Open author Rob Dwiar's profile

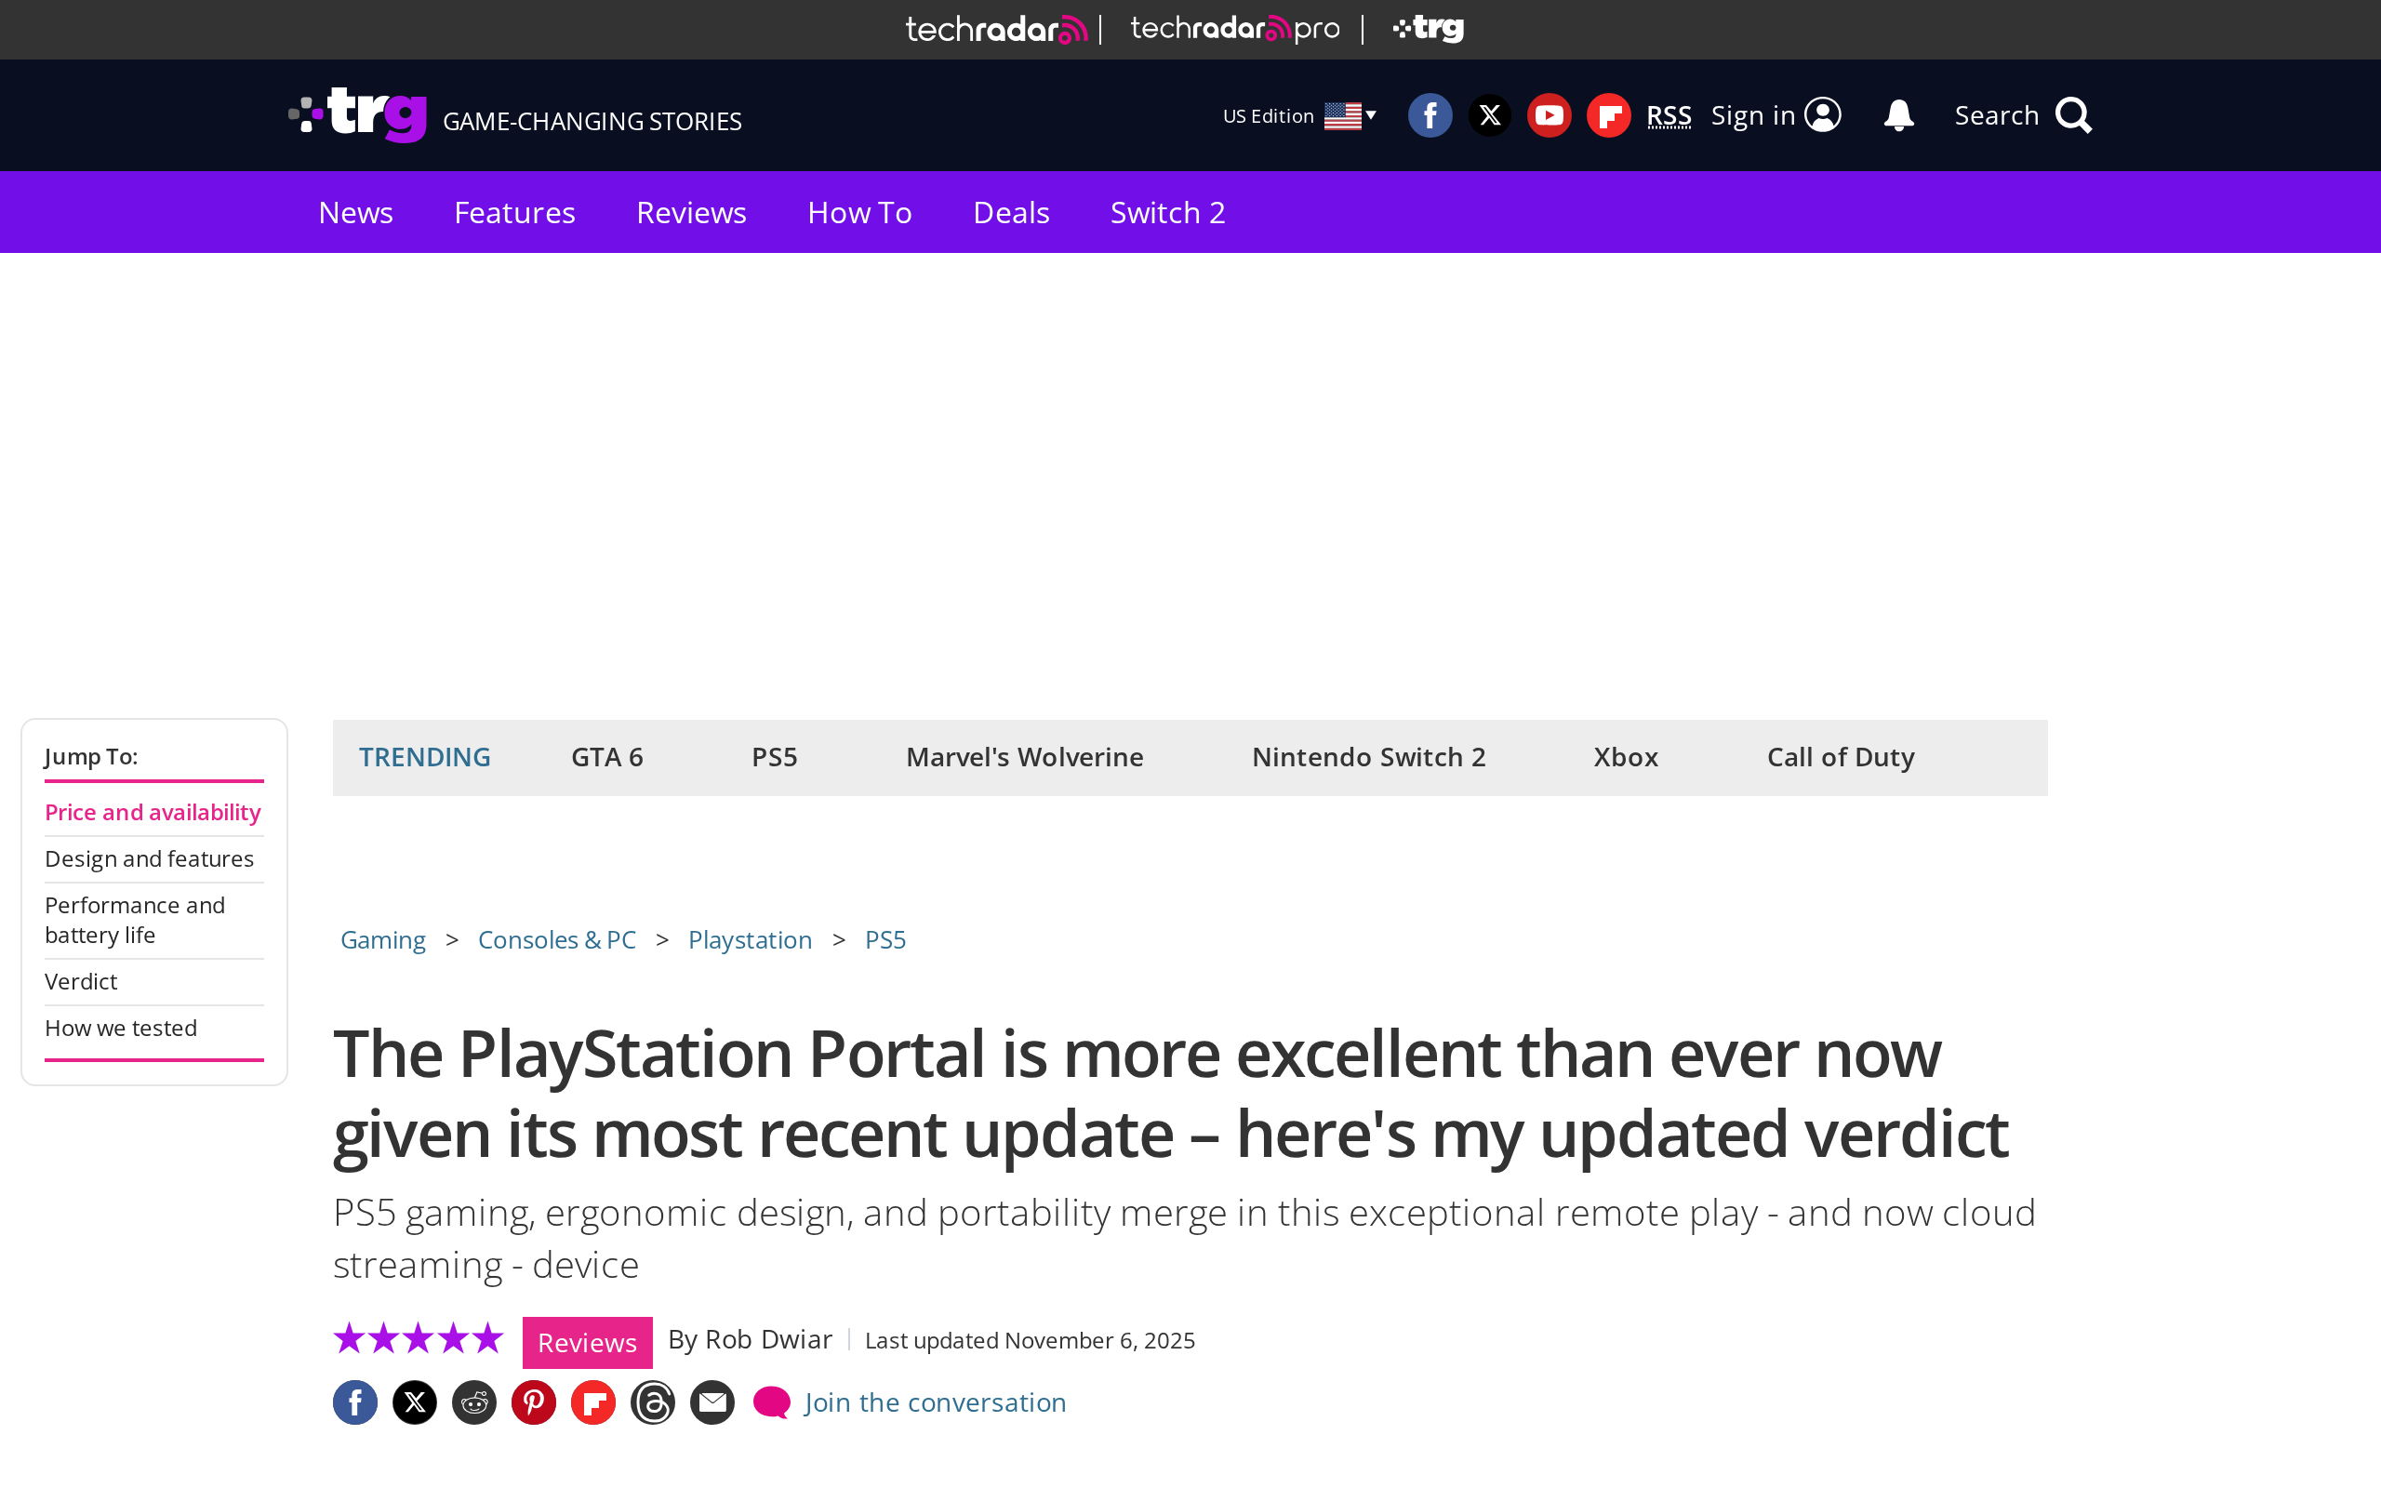click(x=768, y=1339)
